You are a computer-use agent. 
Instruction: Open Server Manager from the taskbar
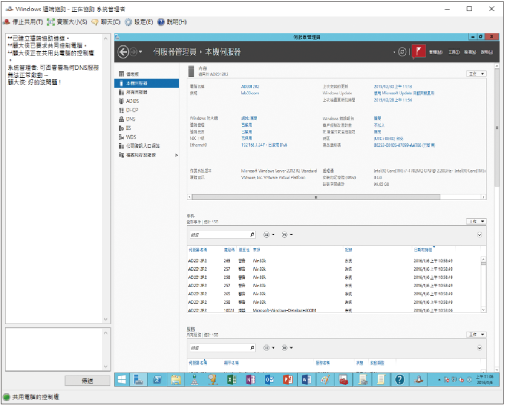click(138, 380)
